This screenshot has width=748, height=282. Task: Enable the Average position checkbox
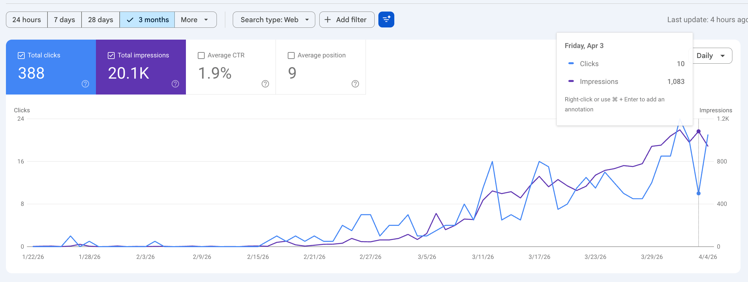tap(291, 55)
